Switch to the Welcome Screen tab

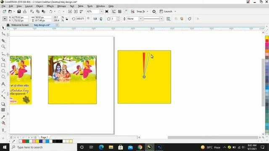pos(20,25)
